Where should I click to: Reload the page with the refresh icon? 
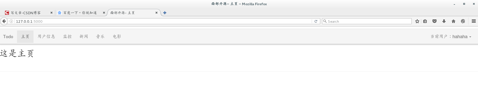point(316,21)
